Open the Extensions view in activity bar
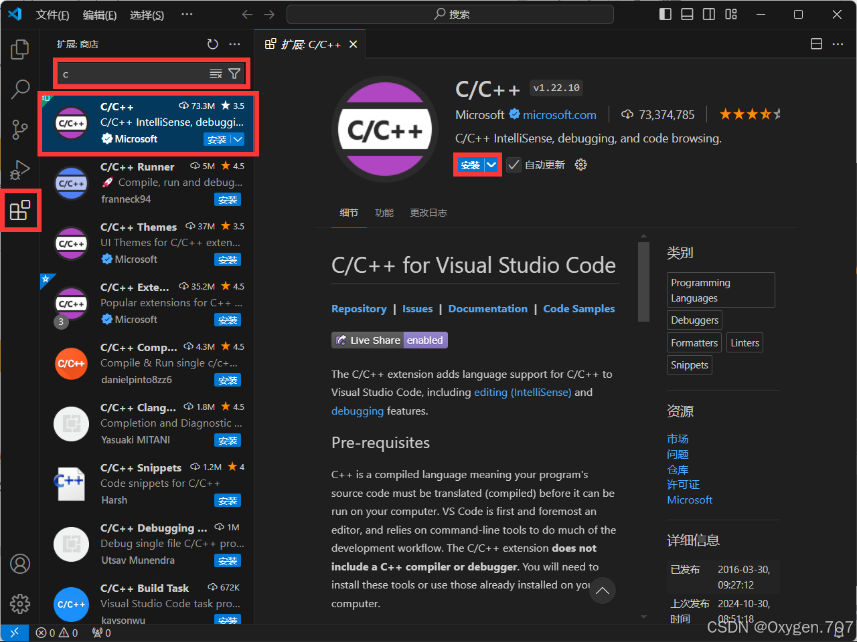The height and width of the screenshot is (642, 857). pyautogui.click(x=20, y=210)
